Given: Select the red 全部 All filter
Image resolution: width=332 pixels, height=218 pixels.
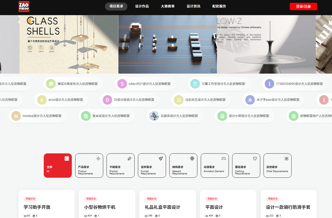Looking at the screenshot, I should pyautogui.click(x=57, y=165).
